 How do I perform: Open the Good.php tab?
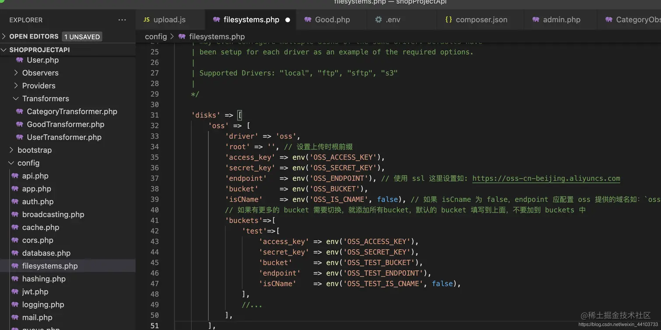pos(330,20)
